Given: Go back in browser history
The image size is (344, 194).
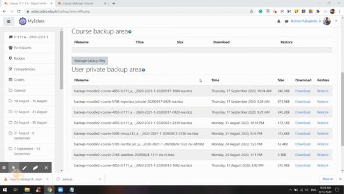Looking at the screenshot, I should tap(4, 11).
